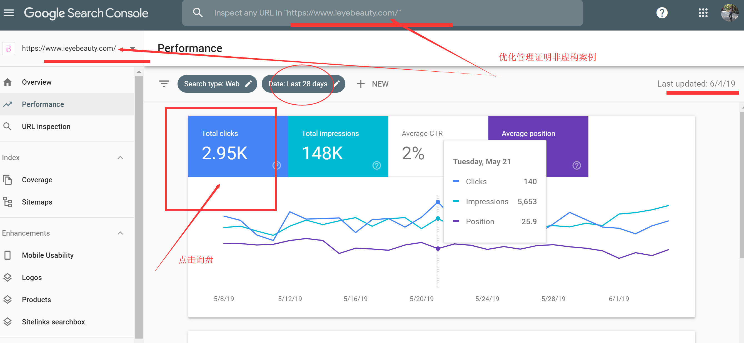The image size is (744, 343).
Task: Click the Mobile Usability phone icon
Action: (8, 255)
